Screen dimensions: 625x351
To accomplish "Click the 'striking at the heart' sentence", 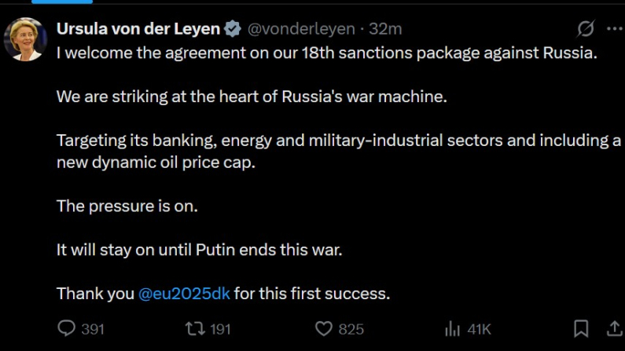I will [x=251, y=97].
